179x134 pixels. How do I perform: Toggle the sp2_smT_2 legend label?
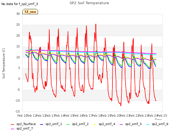pos(80,124)
